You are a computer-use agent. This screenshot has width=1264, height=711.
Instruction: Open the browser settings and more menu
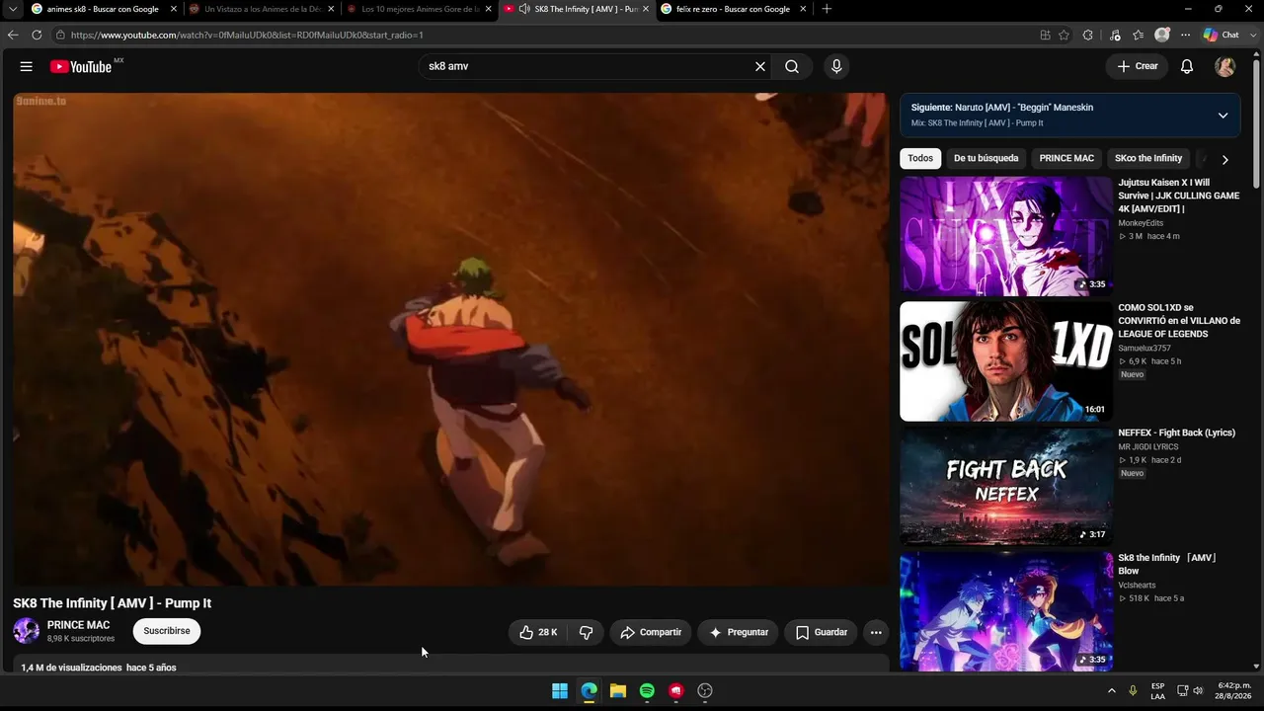pyautogui.click(x=1185, y=35)
